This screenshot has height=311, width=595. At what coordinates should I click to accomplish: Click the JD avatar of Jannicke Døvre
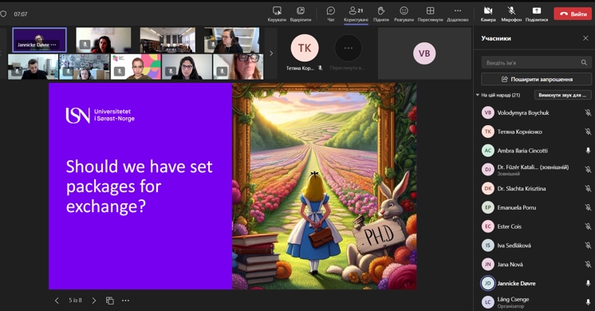[488, 283]
